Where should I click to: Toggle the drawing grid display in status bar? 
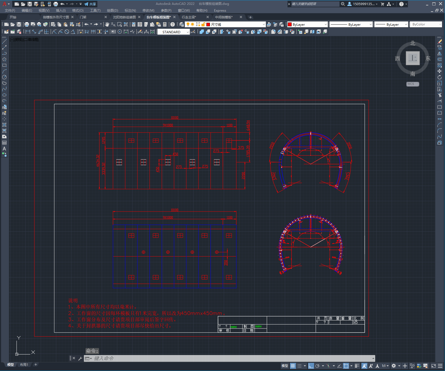[x=293, y=366]
